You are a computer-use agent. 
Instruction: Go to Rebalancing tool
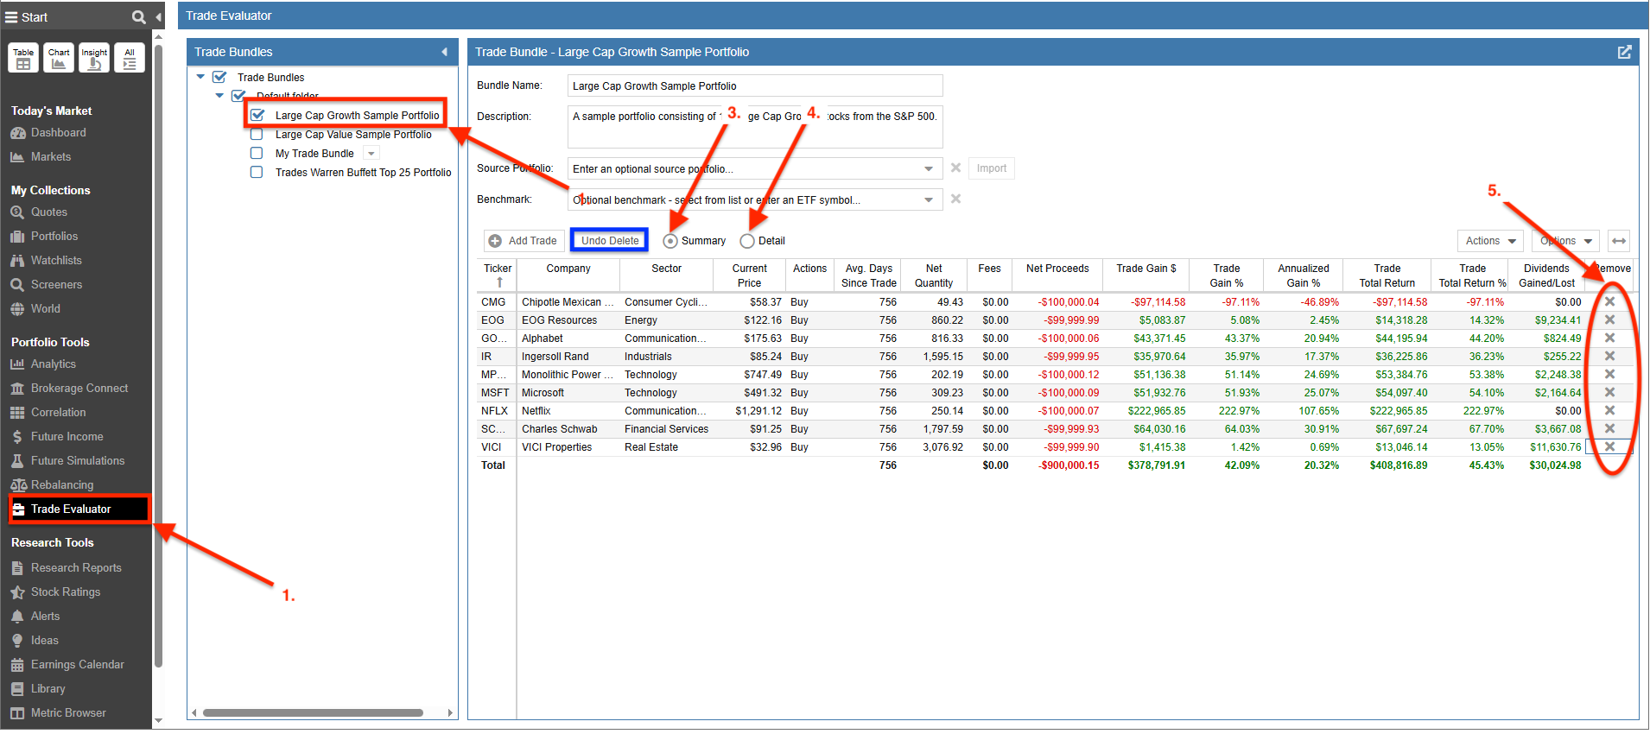pyautogui.click(x=61, y=484)
